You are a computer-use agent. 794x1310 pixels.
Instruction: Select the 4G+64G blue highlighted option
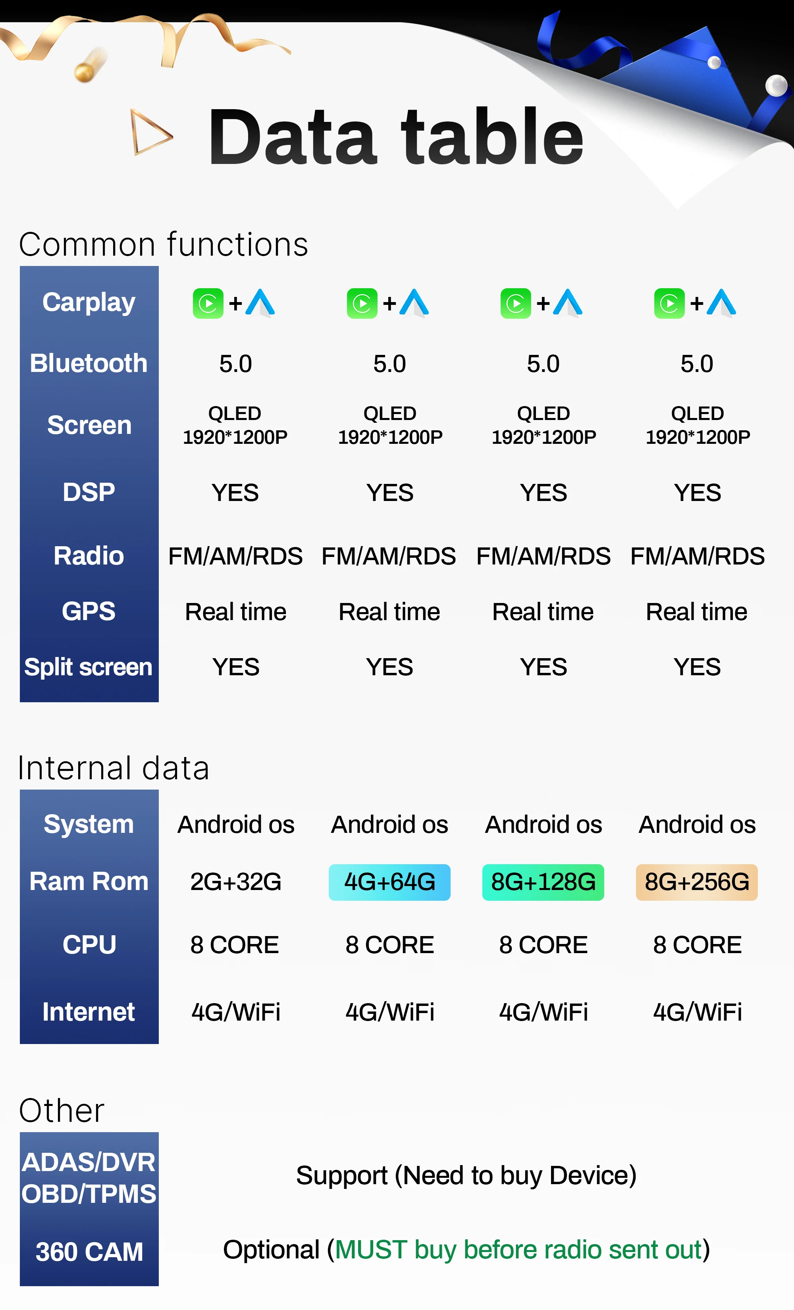(x=389, y=882)
